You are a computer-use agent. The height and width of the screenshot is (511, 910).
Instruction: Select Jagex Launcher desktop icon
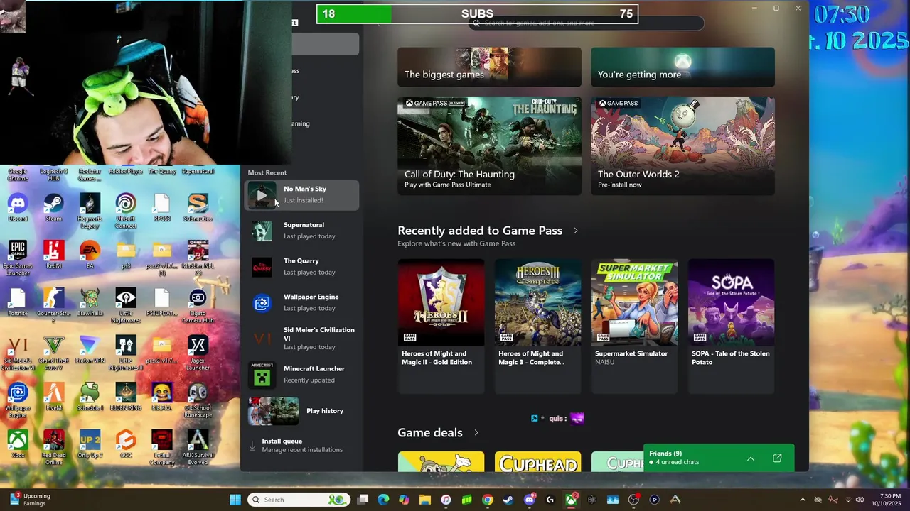[x=198, y=353]
